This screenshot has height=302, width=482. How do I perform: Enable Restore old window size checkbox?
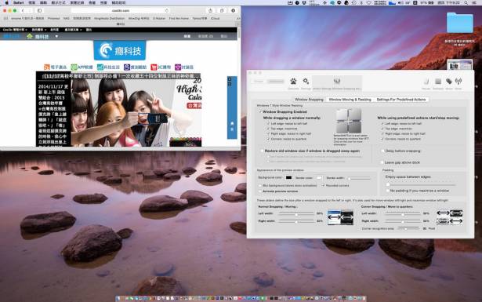tap(262, 151)
